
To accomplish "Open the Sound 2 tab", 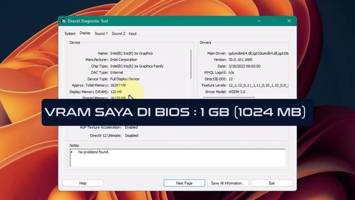I will [118, 33].
